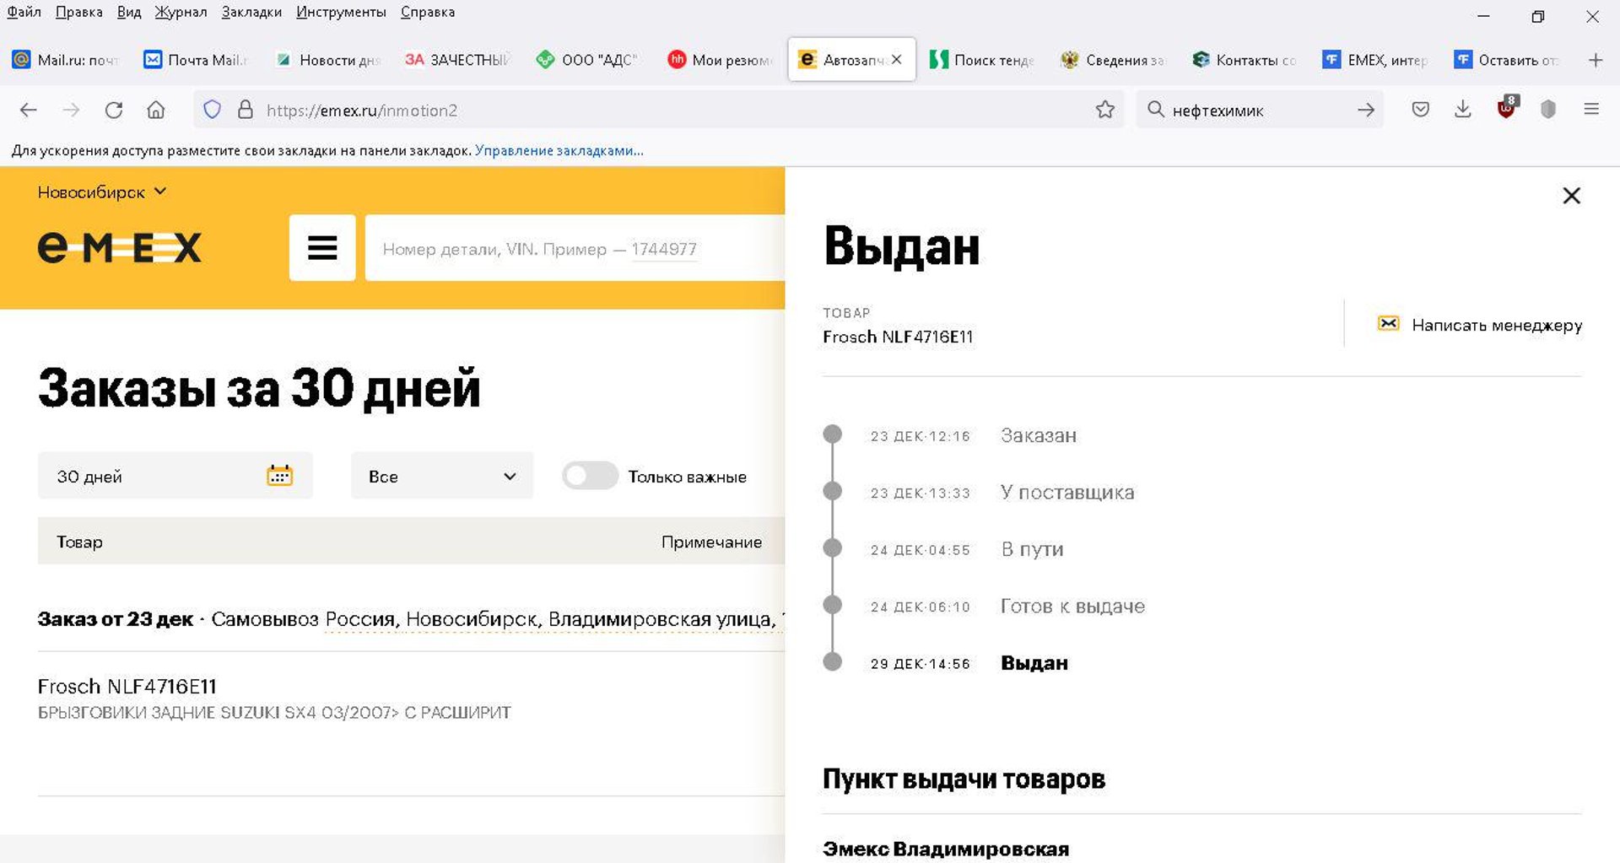Close the Выдан order status panel
The height and width of the screenshot is (863, 1620).
point(1571,196)
